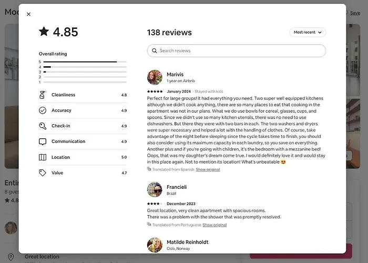Image resolution: width=368 pixels, height=263 pixels.
Task: Close the reviews dialog with the X
Action: [x=28, y=14]
